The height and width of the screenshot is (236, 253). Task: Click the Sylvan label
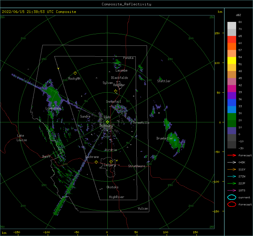[108, 83]
